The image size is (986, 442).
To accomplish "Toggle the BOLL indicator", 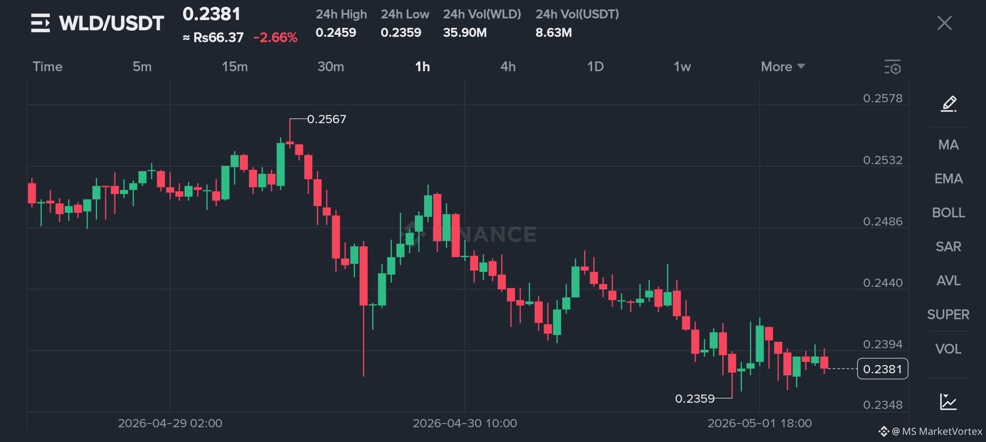I will [x=948, y=212].
